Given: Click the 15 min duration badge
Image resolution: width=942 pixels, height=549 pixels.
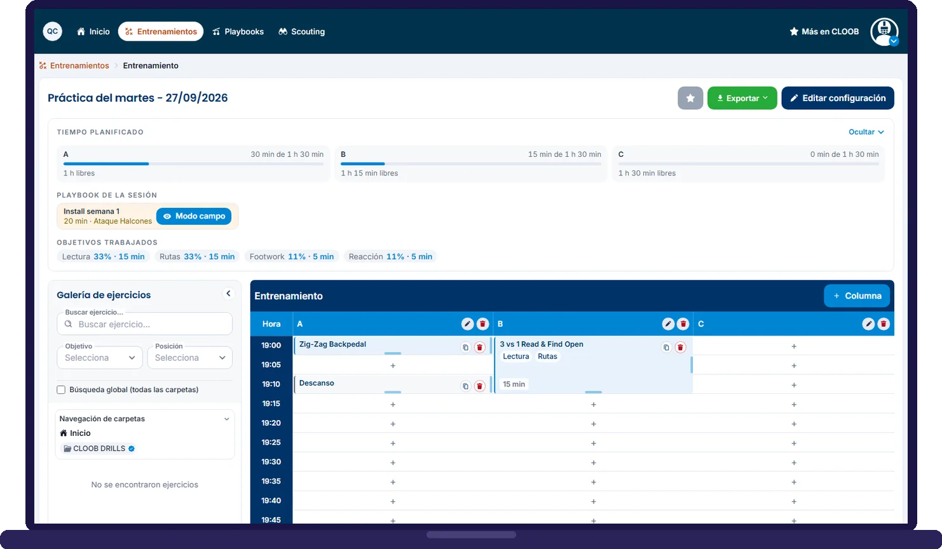Looking at the screenshot, I should point(514,384).
